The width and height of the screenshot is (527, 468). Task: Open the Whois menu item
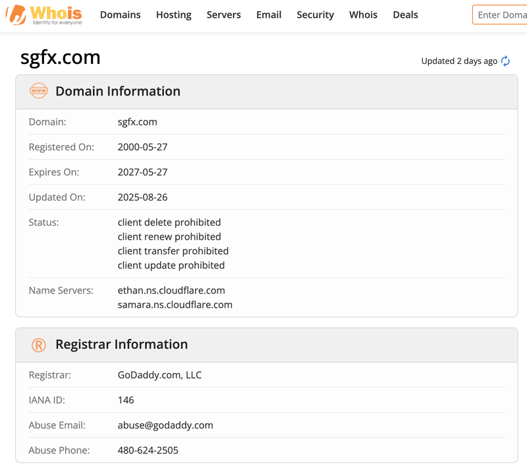[363, 14]
